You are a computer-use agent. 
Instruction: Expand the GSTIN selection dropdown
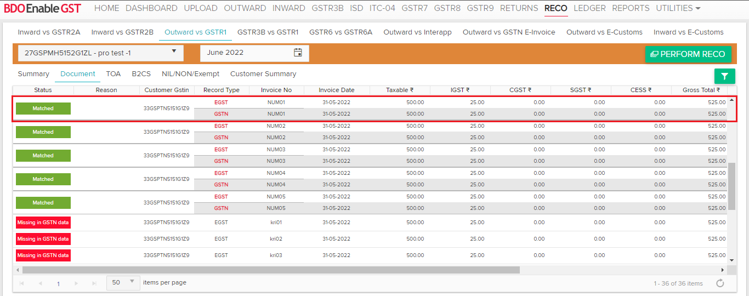[x=174, y=52]
